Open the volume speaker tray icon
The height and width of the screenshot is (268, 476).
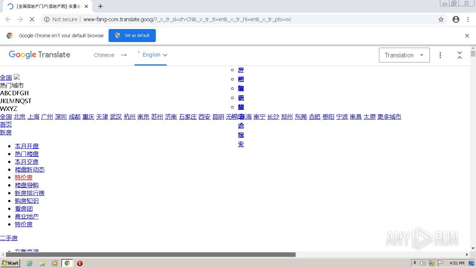tap(423, 263)
